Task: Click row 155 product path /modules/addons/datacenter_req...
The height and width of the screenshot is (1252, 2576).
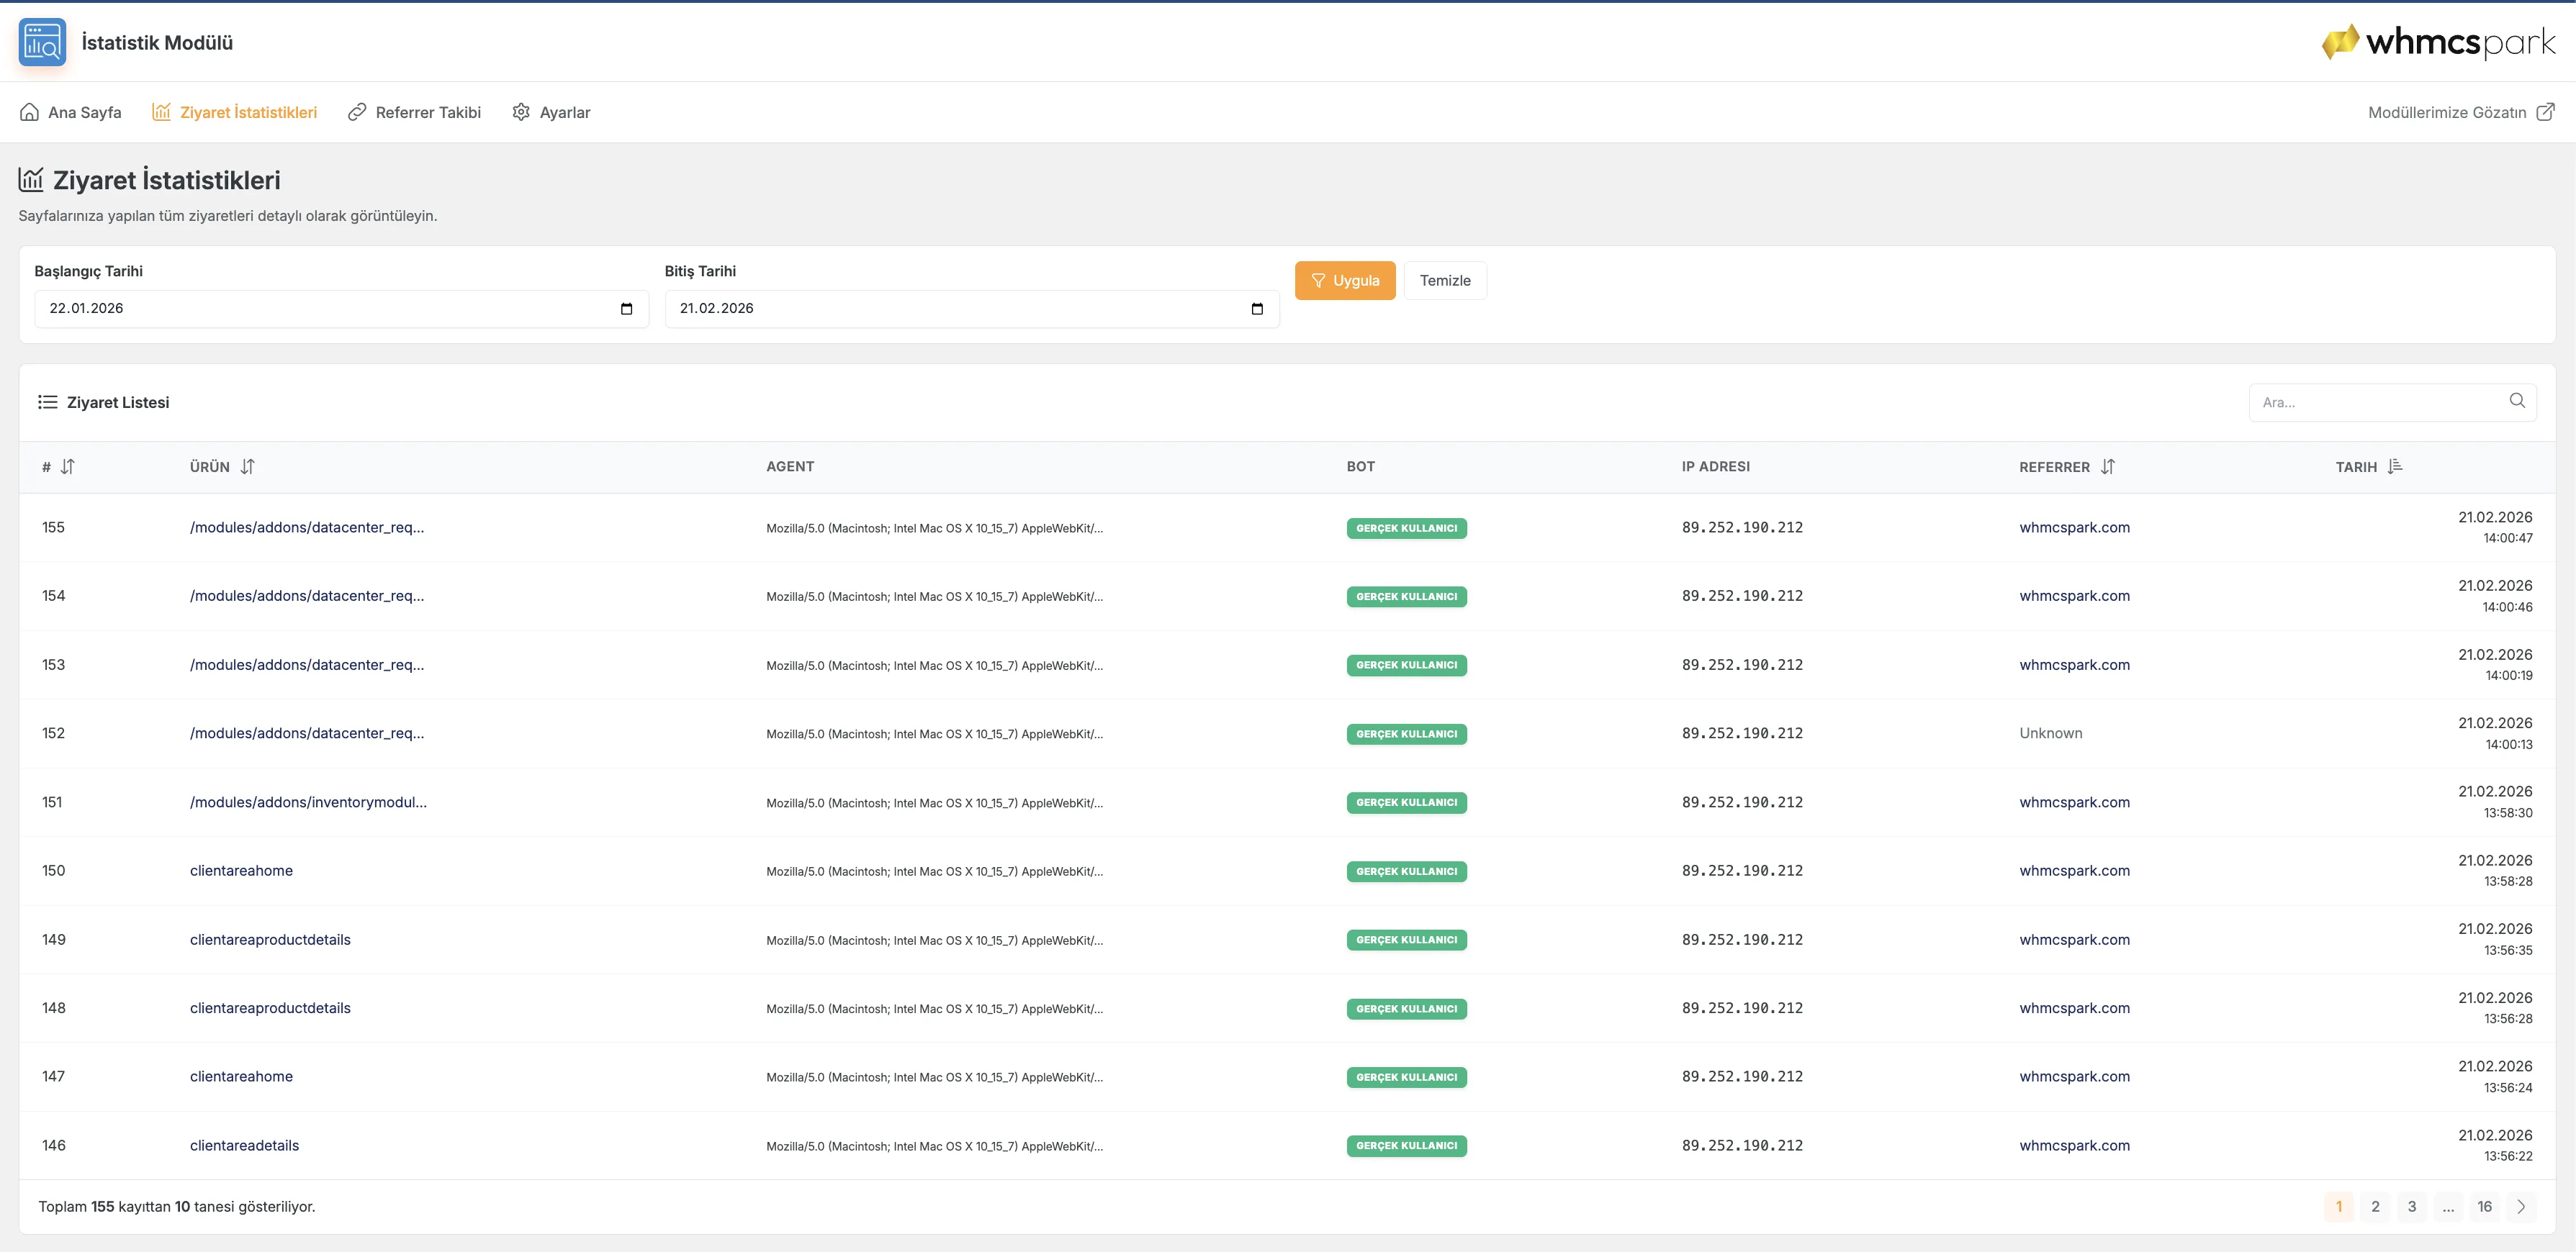Action: [x=307, y=527]
